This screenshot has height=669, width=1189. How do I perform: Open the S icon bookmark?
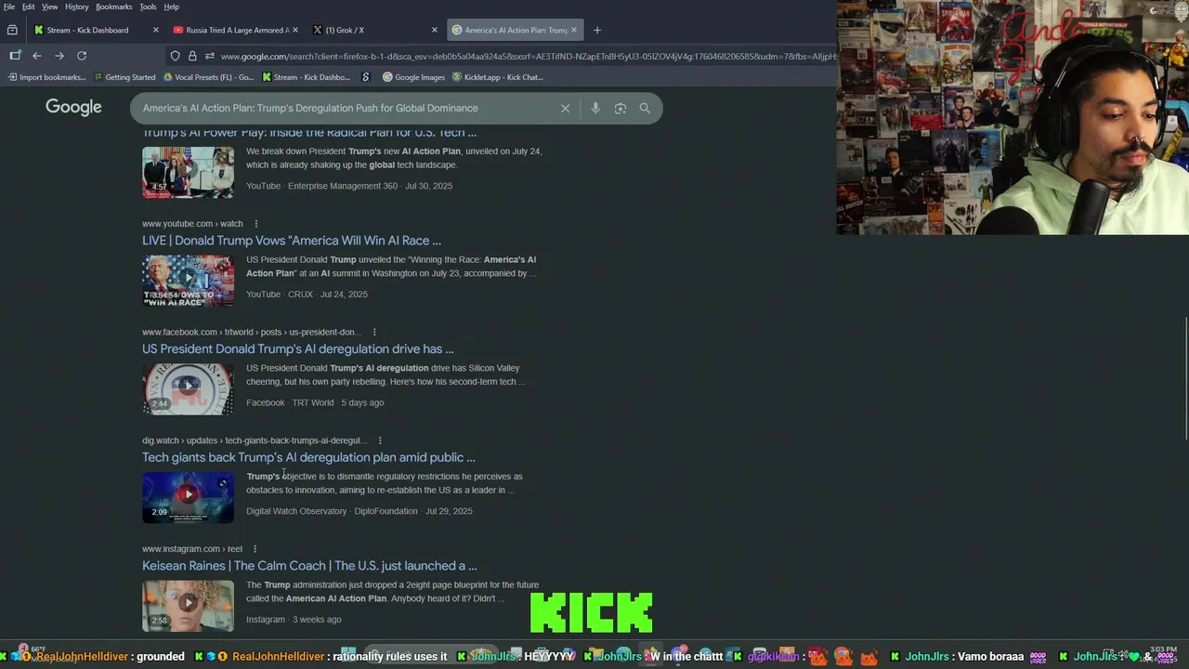click(x=366, y=77)
